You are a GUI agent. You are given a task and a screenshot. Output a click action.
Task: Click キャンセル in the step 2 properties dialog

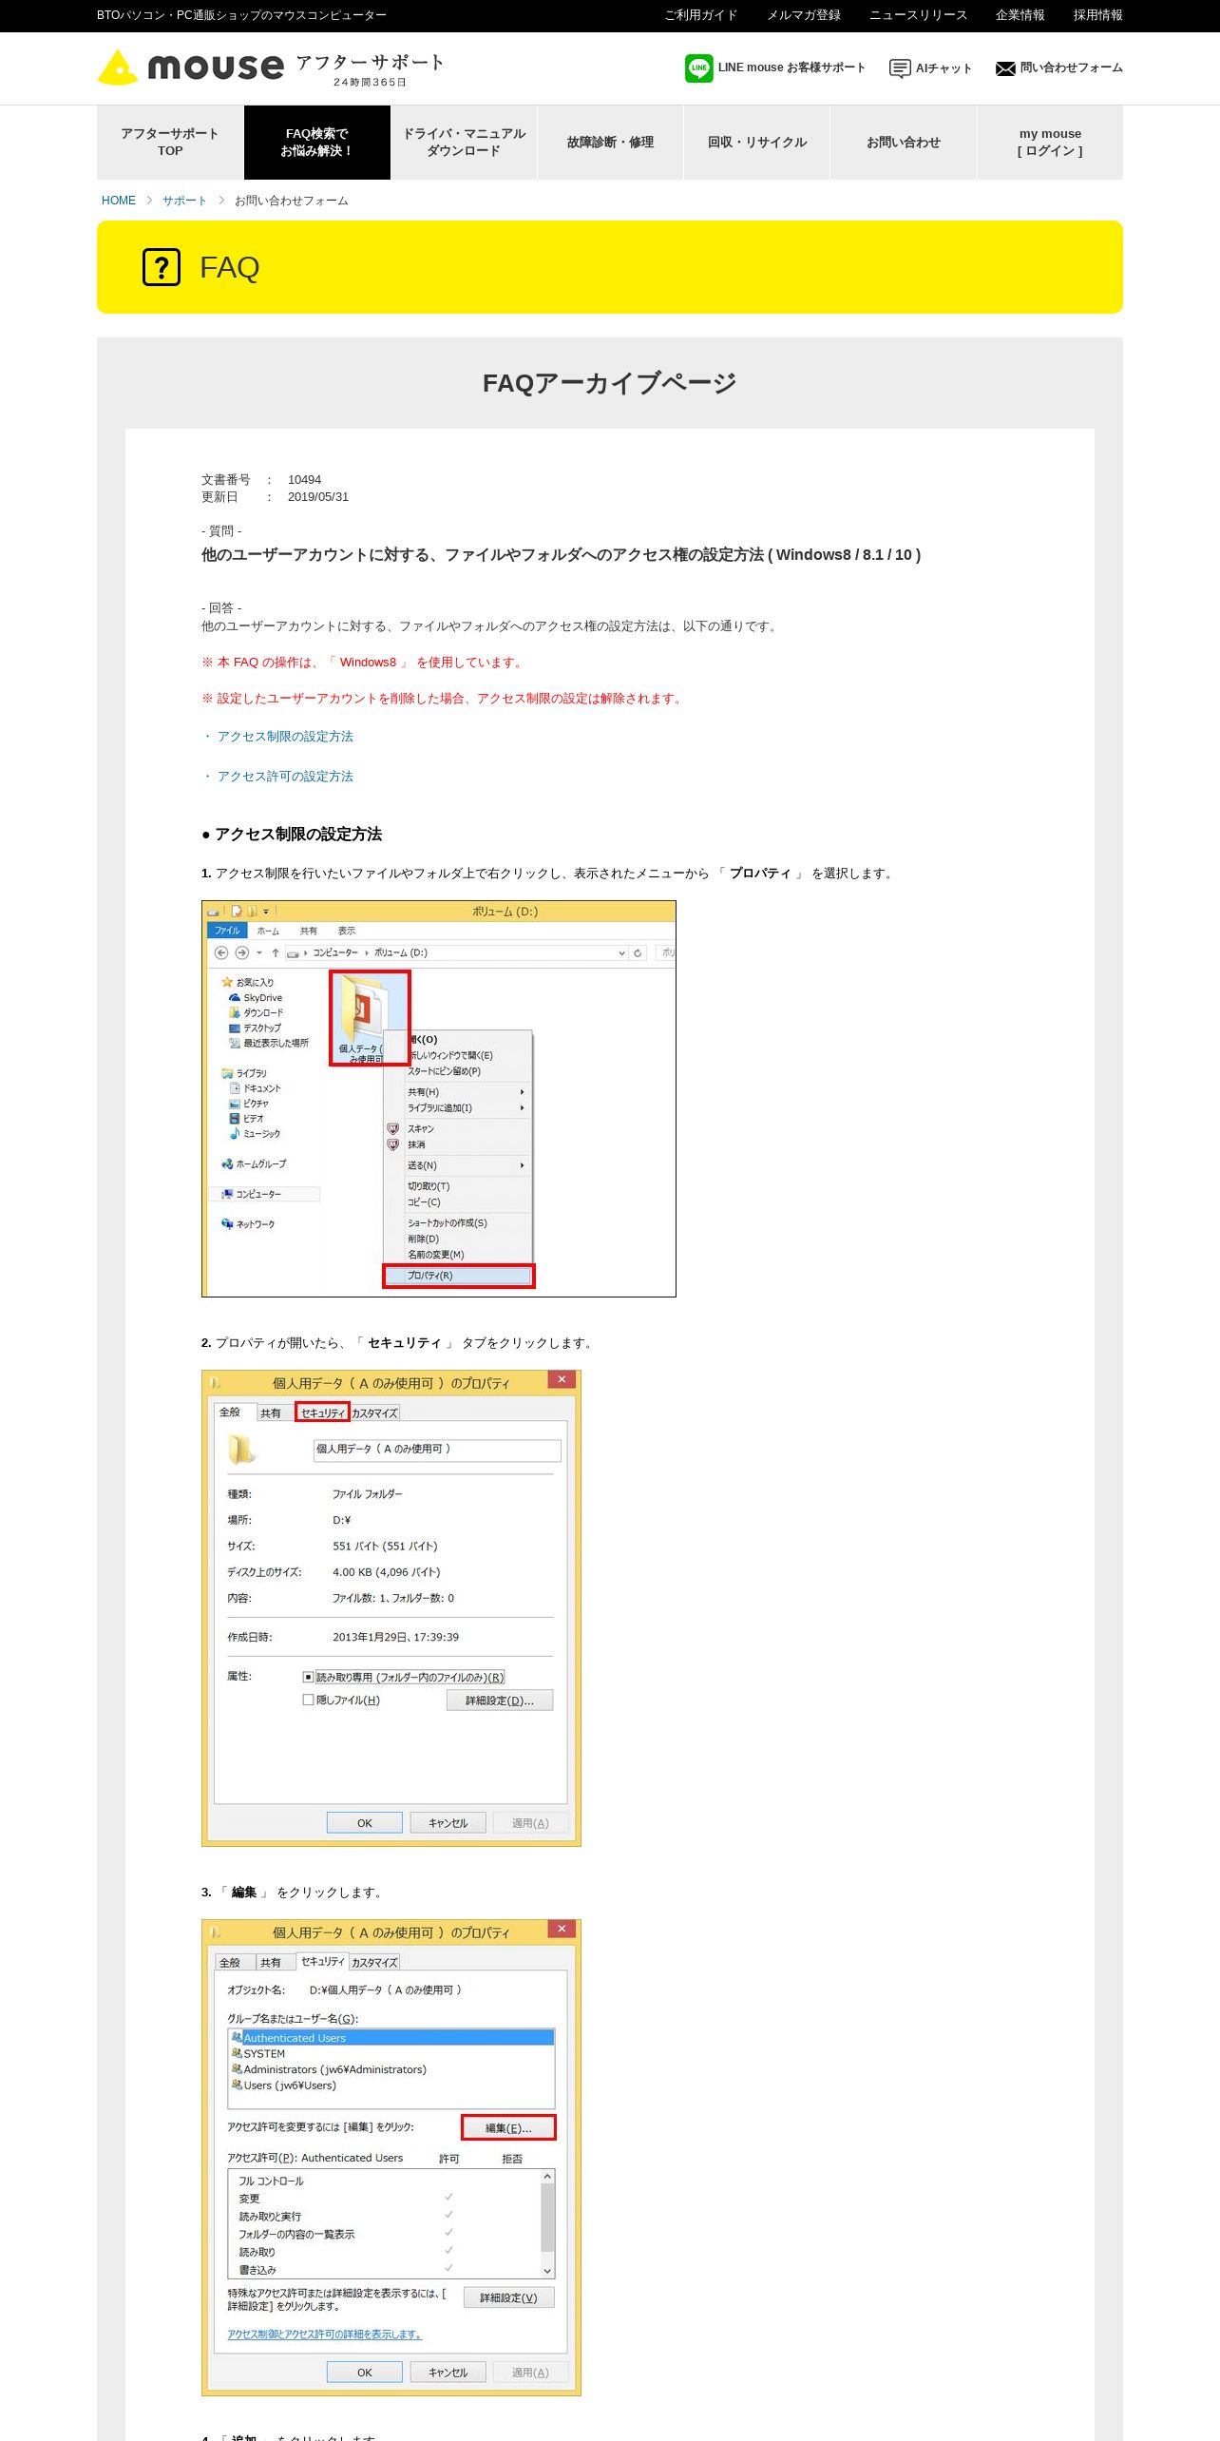point(448,1823)
